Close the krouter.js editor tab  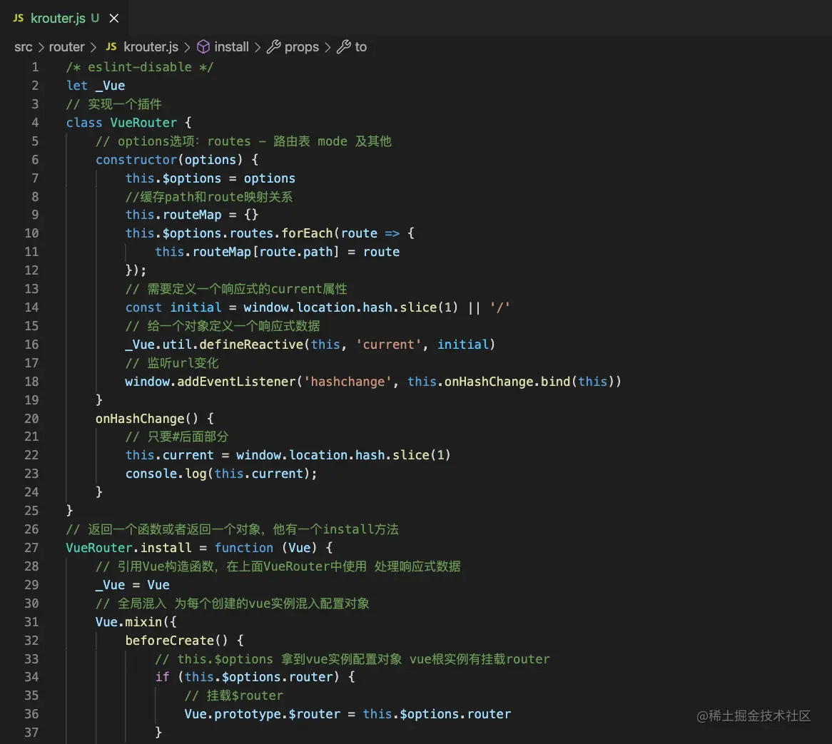click(x=113, y=19)
